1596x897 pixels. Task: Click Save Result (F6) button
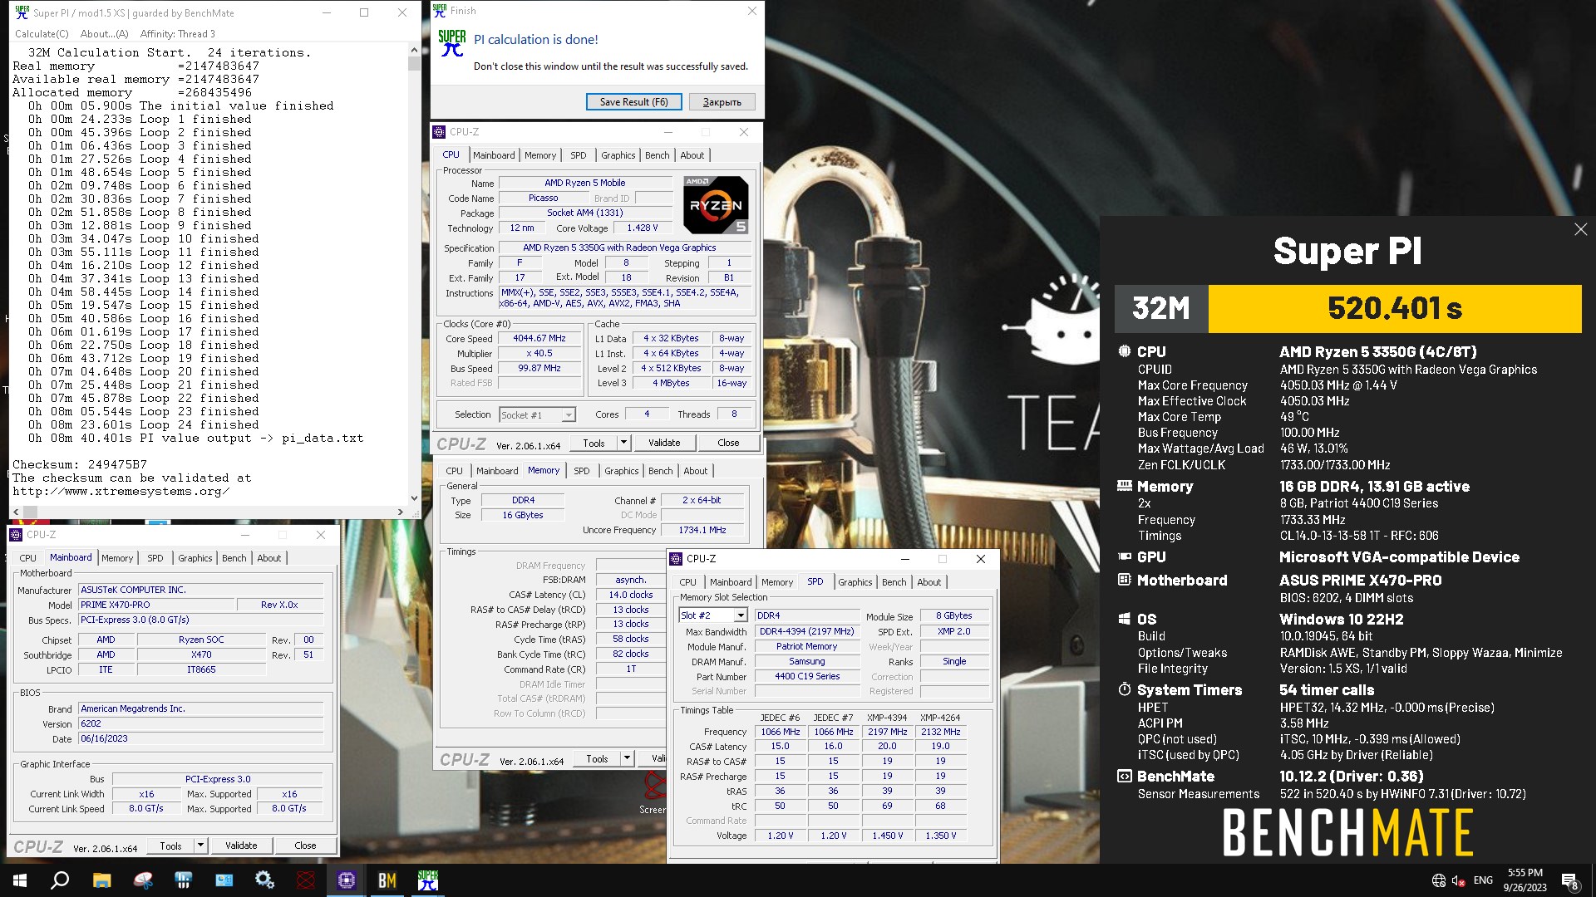(x=634, y=102)
